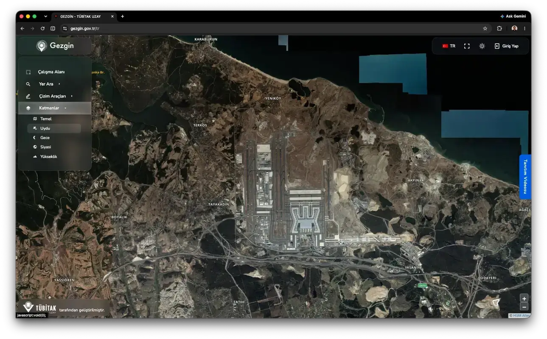Open the browser side panel icon

(53, 28)
